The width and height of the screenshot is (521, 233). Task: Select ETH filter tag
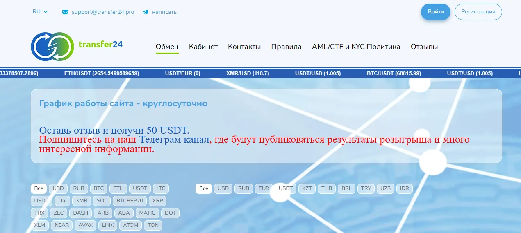click(118, 188)
